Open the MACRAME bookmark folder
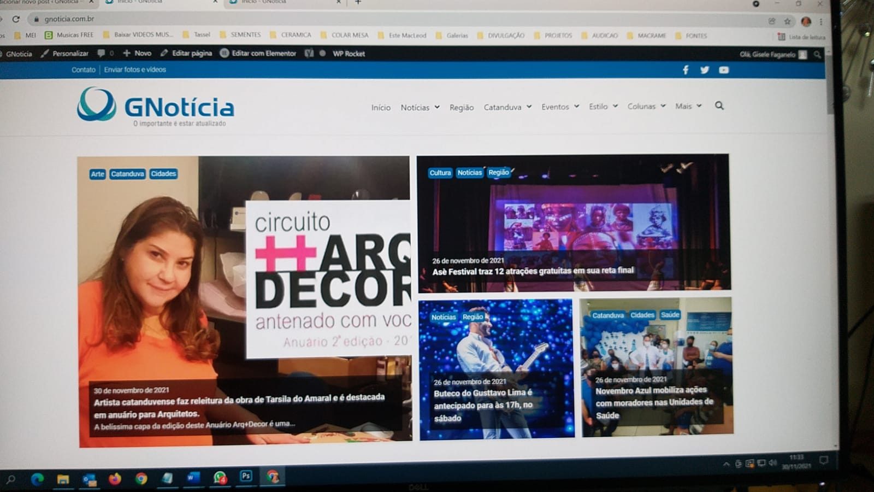Image resolution: width=874 pixels, height=492 pixels. tap(647, 36)
